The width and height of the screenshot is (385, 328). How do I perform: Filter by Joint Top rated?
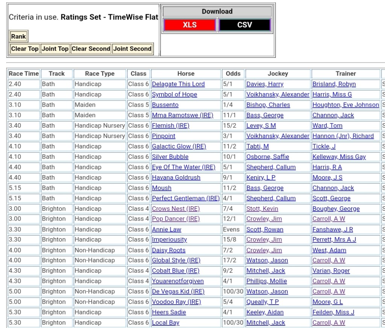tap(55, 48)
